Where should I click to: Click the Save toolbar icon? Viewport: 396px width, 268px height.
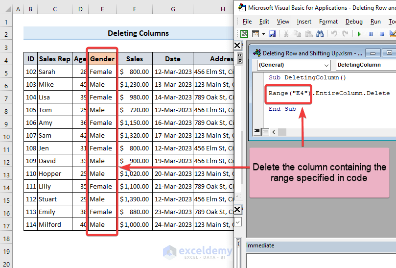(272, 34)
